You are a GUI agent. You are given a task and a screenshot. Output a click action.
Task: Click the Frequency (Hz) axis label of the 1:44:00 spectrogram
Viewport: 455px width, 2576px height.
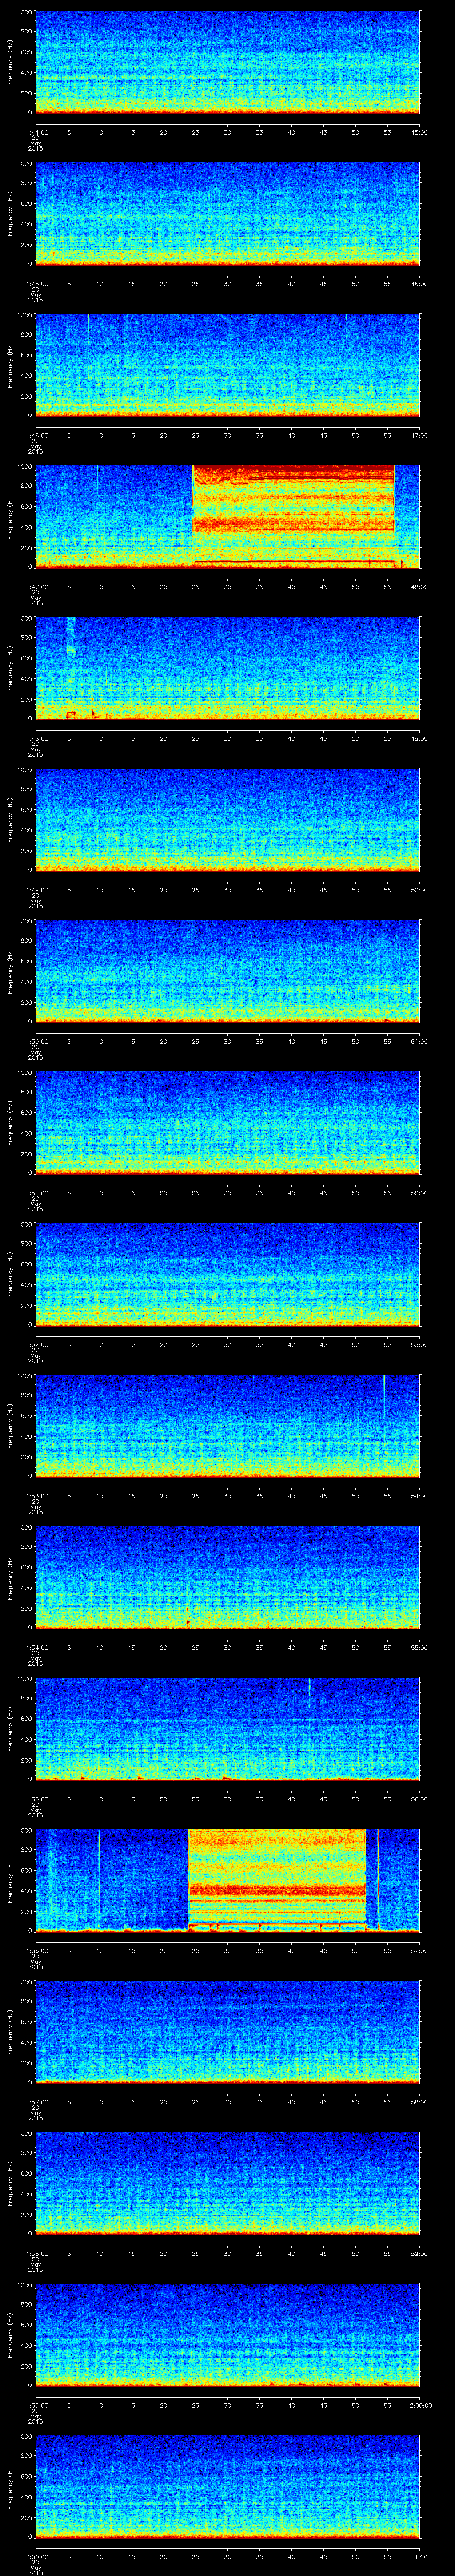click(10, 62)
